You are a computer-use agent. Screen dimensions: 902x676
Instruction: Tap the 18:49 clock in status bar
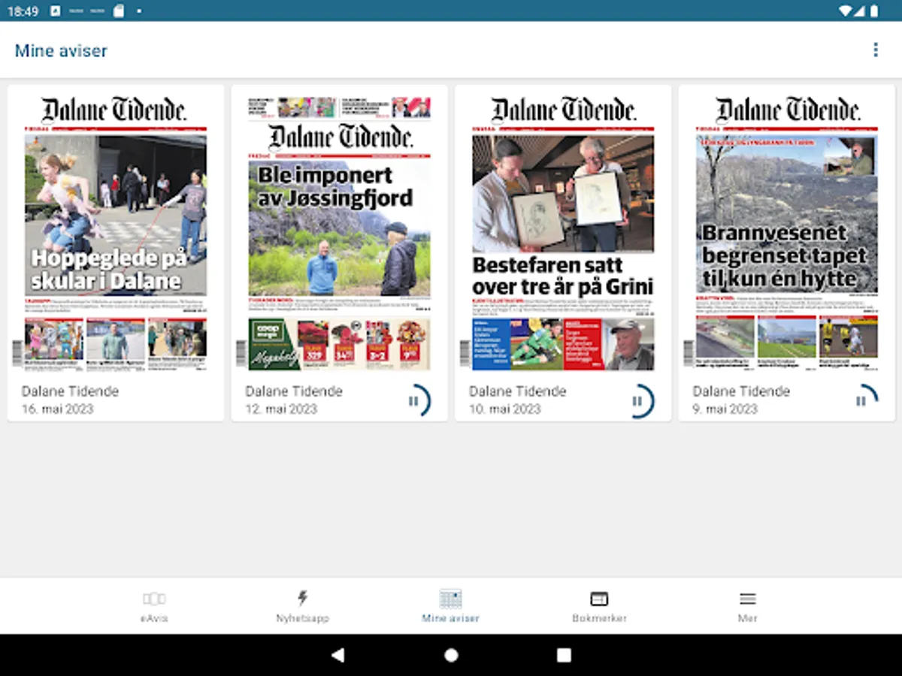coord(23,11)
